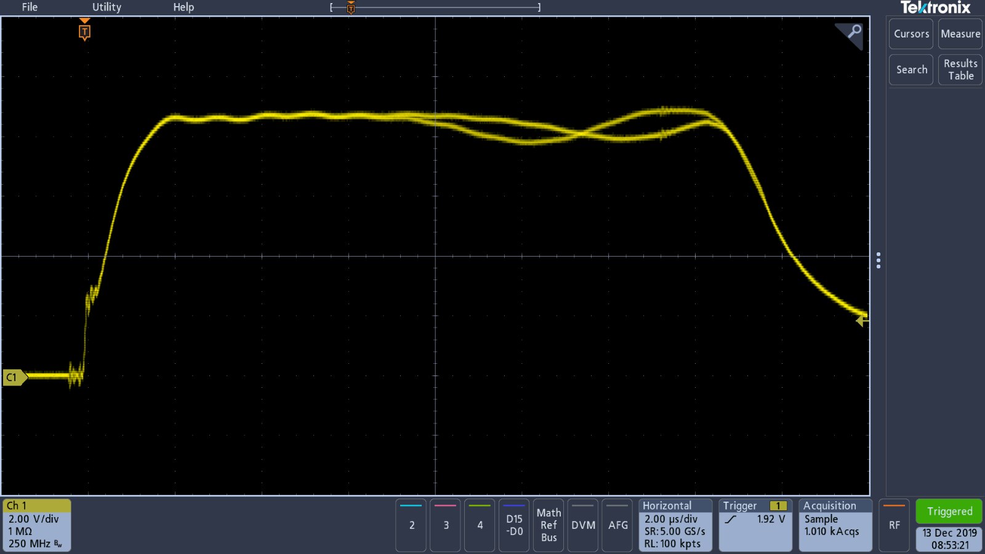Click the 2.00 µs/div value
Viewport: 985px width, 554px height.
pos(671,519)
